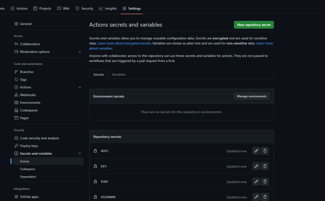Select Dependabot under Secrets and variables

tap(28, 177)
